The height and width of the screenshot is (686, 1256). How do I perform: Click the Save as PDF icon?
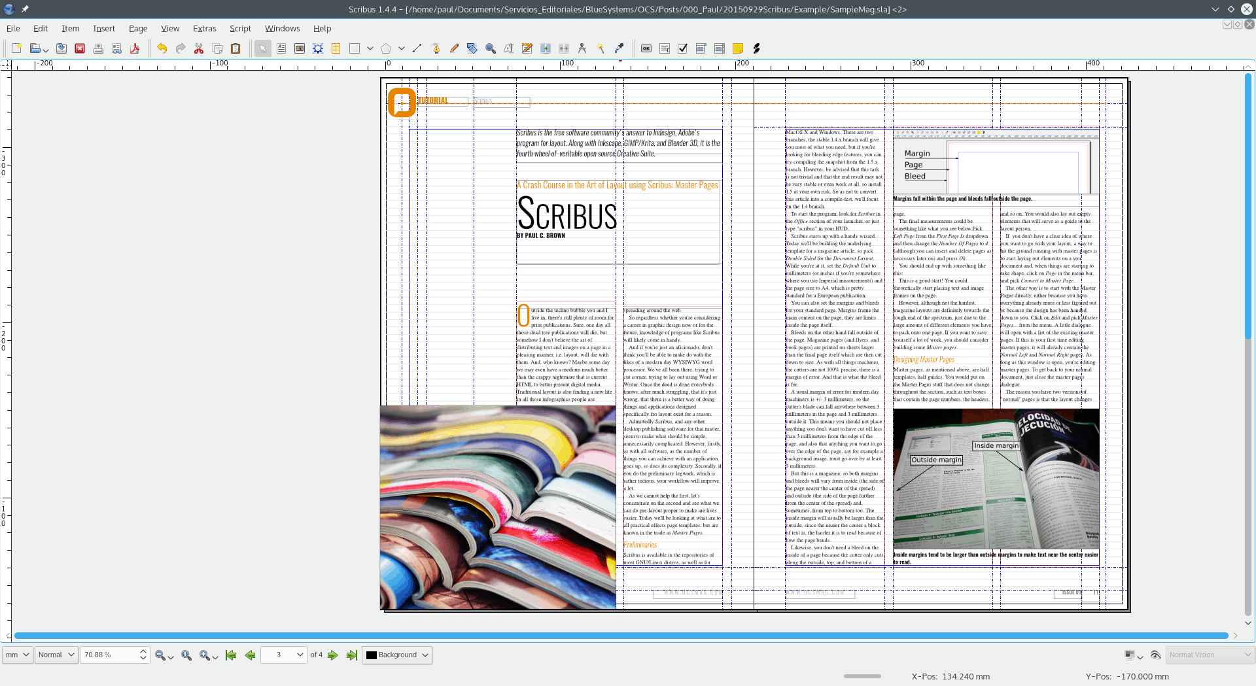coord(135,48)
